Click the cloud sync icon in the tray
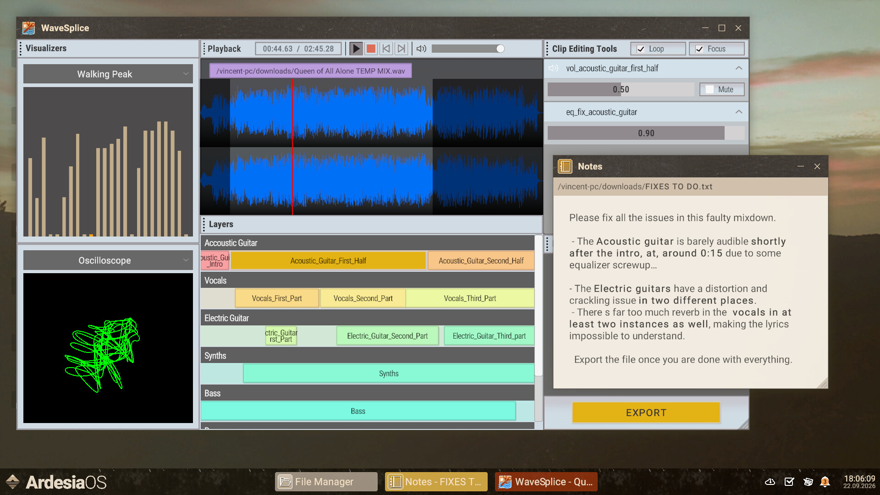Screen dimensions: 880x495 click(770, 482)
